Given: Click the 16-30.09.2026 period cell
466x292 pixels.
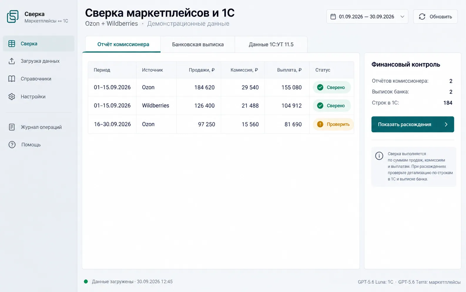Looking at the screenshot, I should click(112, 124).
